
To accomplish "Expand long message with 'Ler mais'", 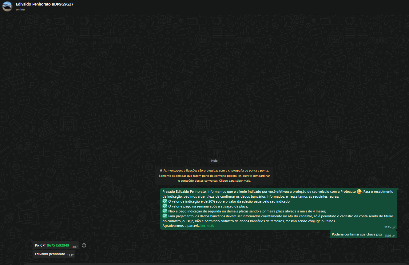I will 207,226.
